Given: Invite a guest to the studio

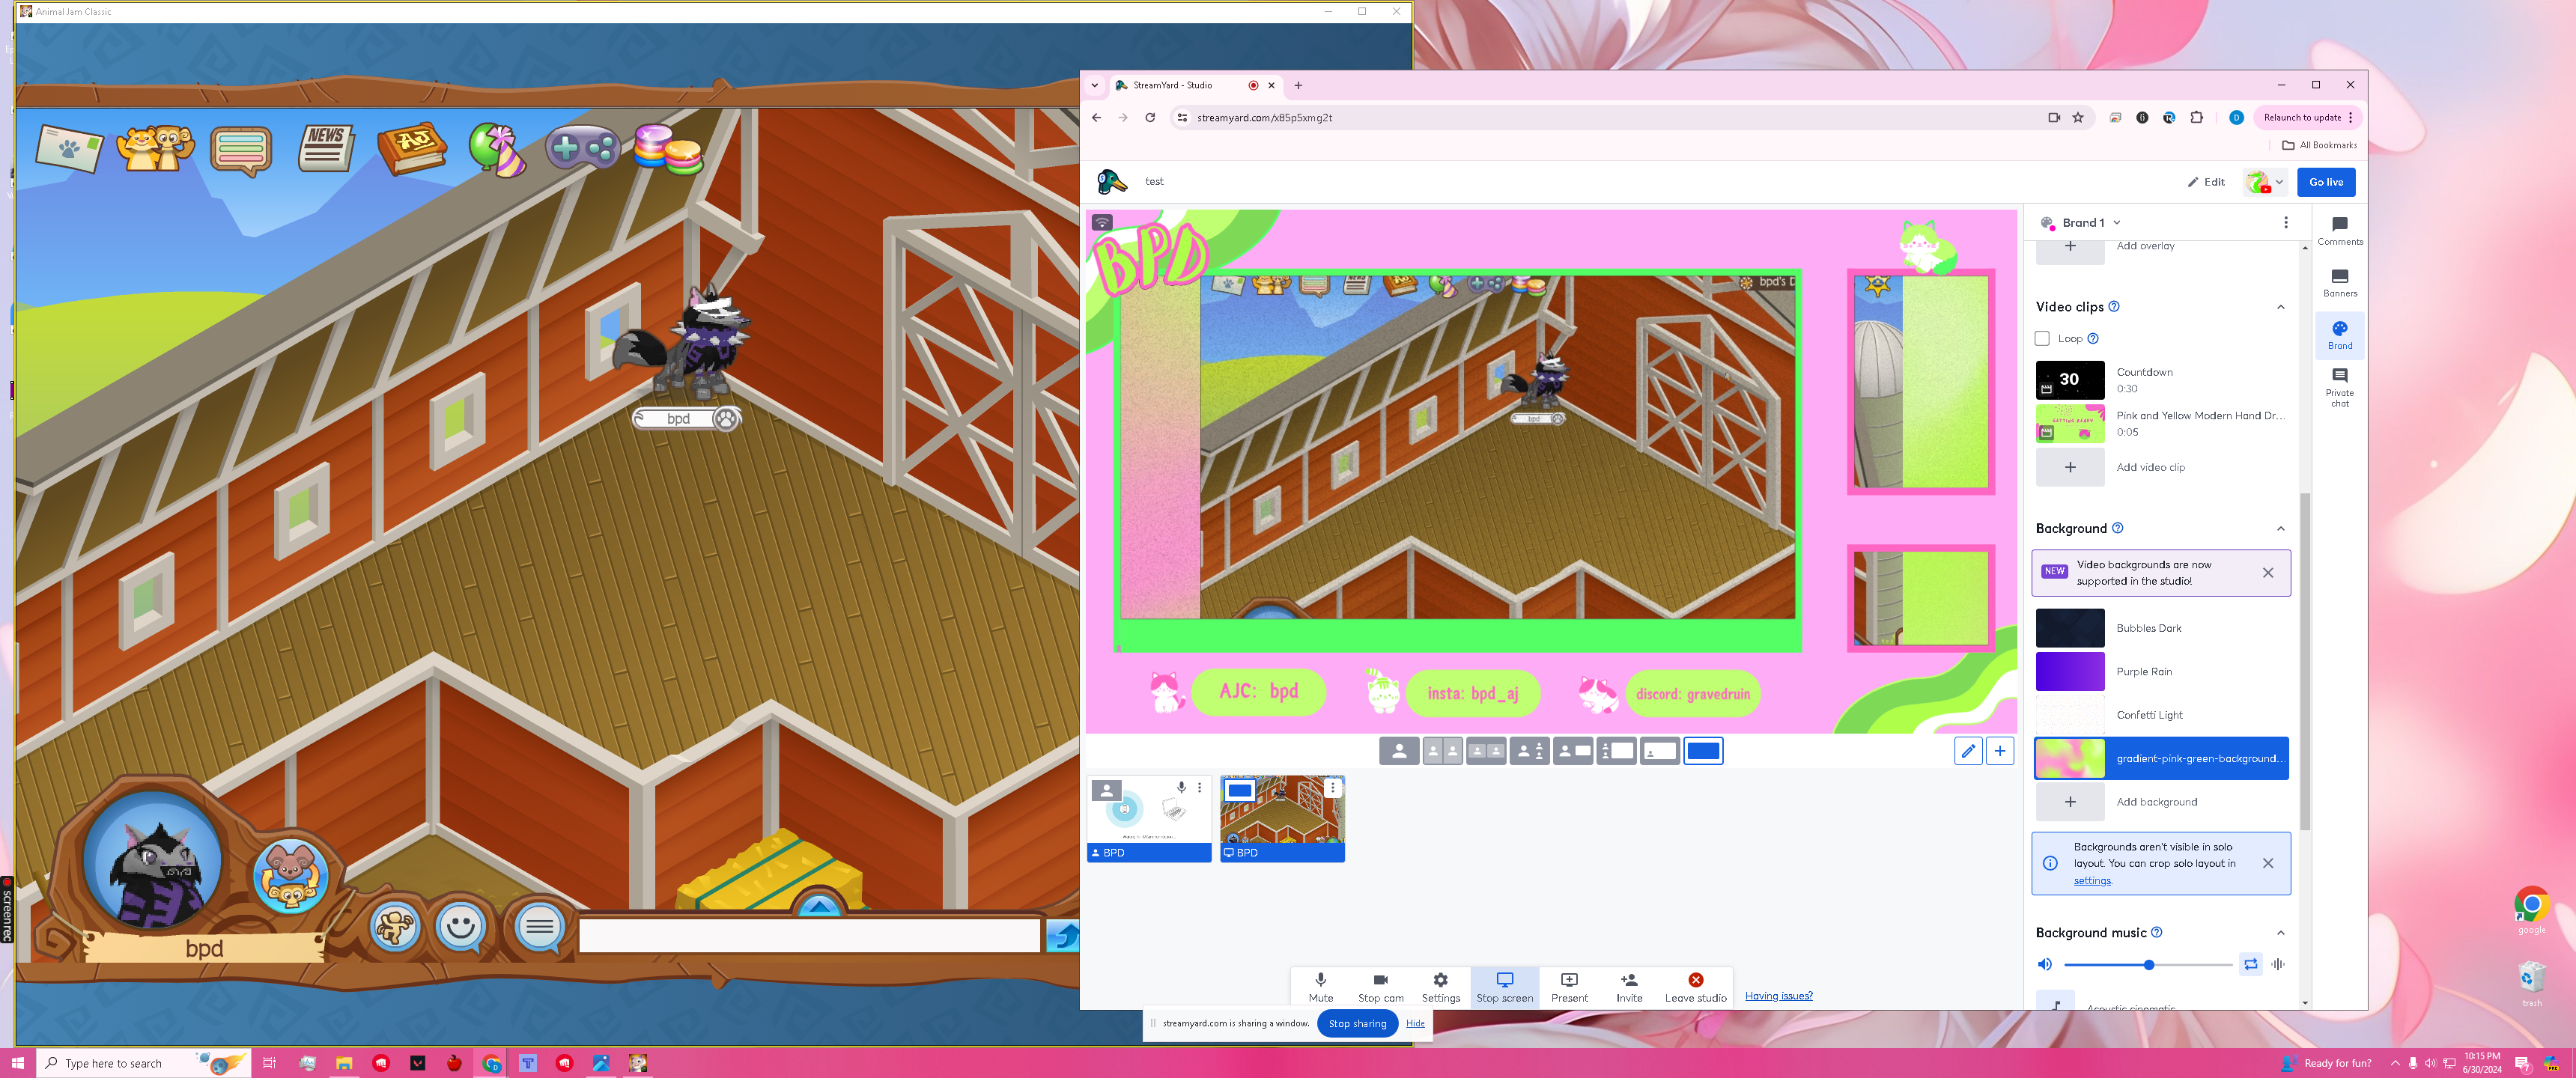Looking at the screenshot, I should tap(1629, 986).
